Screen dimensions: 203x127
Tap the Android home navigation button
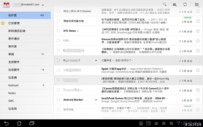tap(19, 123)
